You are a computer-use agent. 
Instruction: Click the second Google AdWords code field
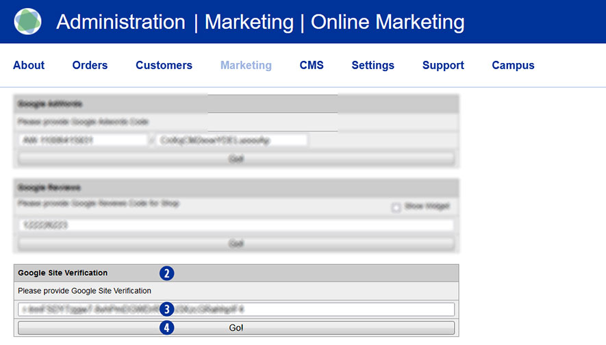[232, 140]
